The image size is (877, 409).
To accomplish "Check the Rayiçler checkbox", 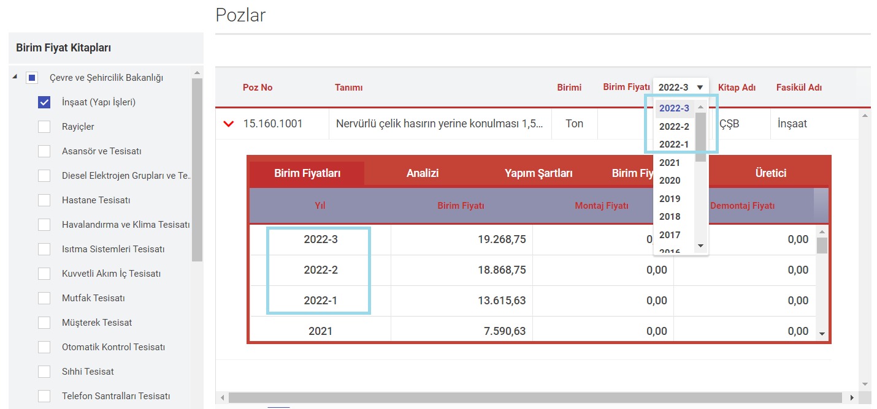I will pos(44,127).
